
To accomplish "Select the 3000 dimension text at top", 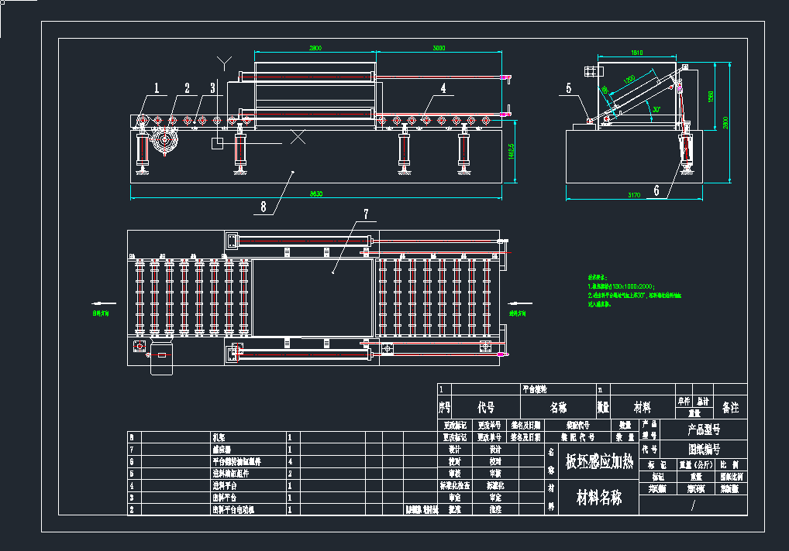I will pos(439,49).
